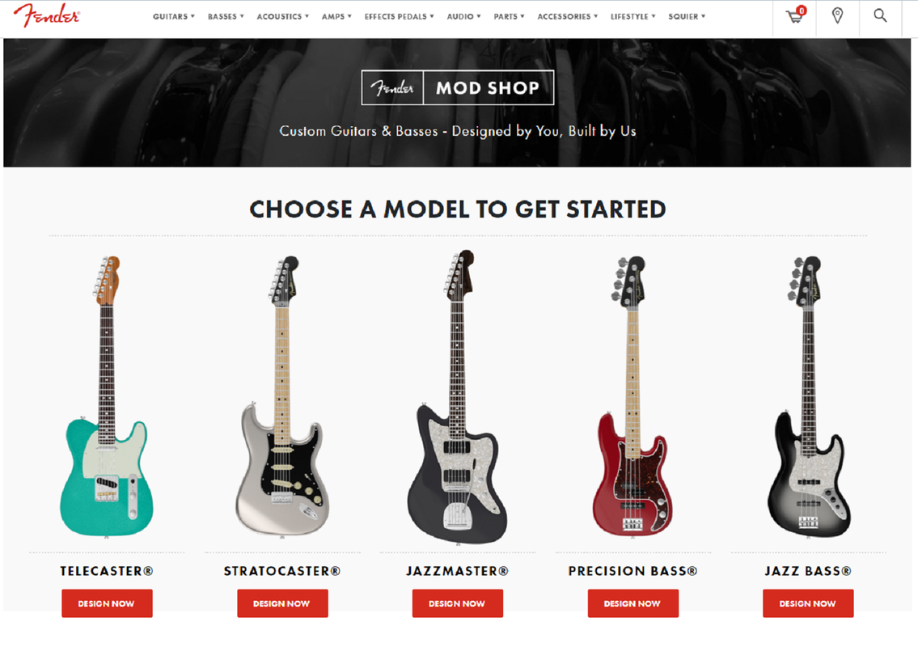This screenshot has height=647, width=918.
Task: Click the Mod Shop banner logo
Action: pyautogui.click(x=458, y=88)
